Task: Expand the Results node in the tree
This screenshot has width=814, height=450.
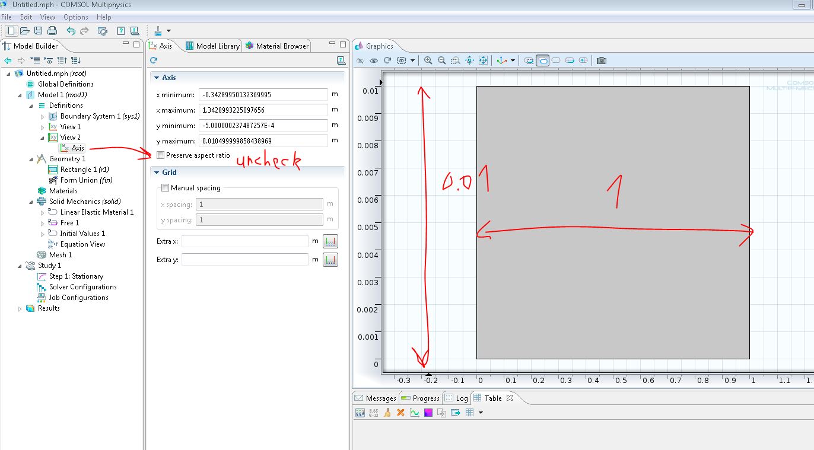Action: coord(20,308)
